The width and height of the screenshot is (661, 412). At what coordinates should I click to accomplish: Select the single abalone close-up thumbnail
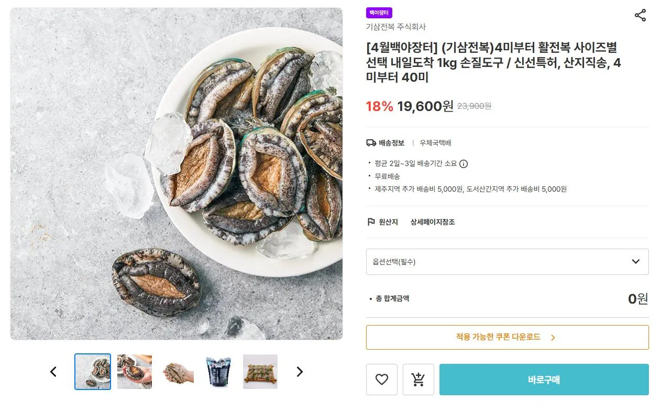click(135, 372)
